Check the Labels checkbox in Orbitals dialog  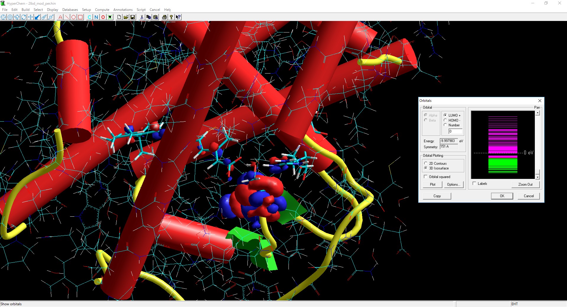(x=475, y=183)
